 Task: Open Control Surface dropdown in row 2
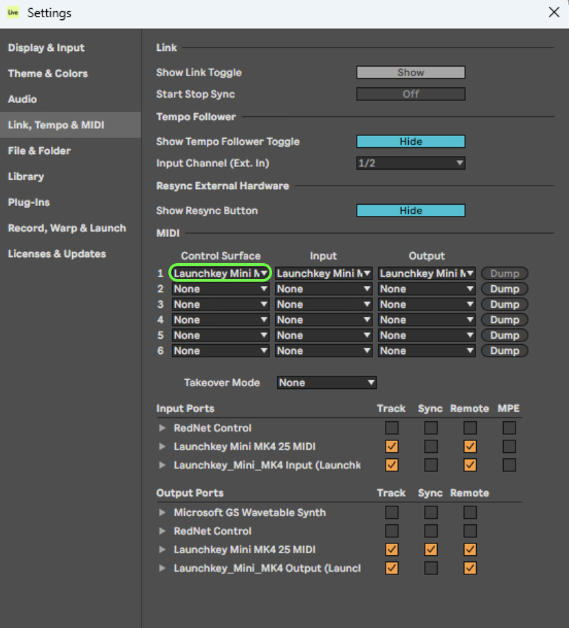point(221,289)
